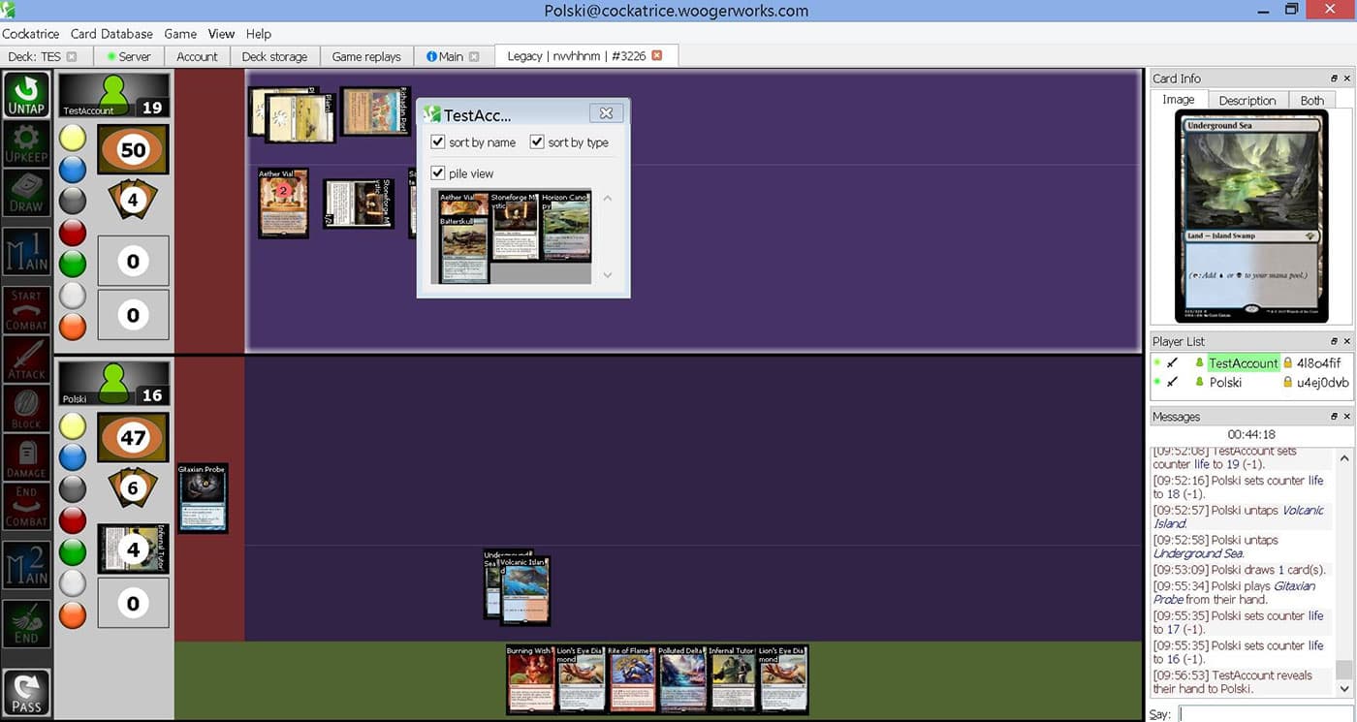The image size is (1357, 722).
Task: Select the Image tab in Card Info
Action: tap(1179, 99)
